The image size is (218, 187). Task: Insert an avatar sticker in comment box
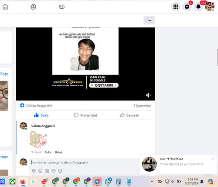(34, 171)
